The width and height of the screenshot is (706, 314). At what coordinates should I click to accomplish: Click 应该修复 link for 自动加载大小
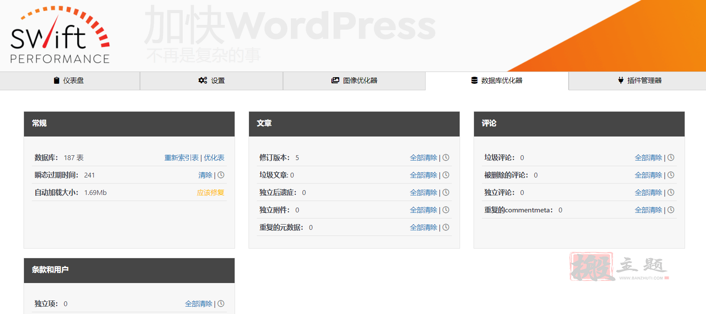coord(211,192)
